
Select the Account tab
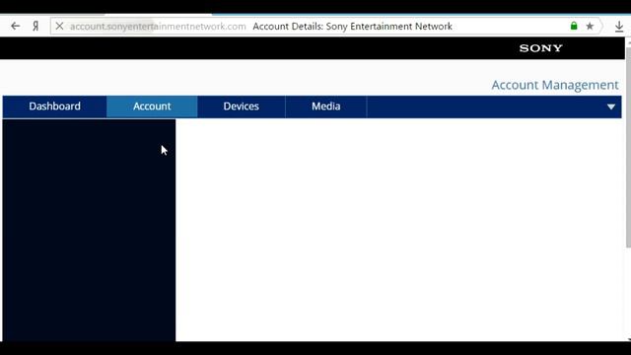pos(152,106)
